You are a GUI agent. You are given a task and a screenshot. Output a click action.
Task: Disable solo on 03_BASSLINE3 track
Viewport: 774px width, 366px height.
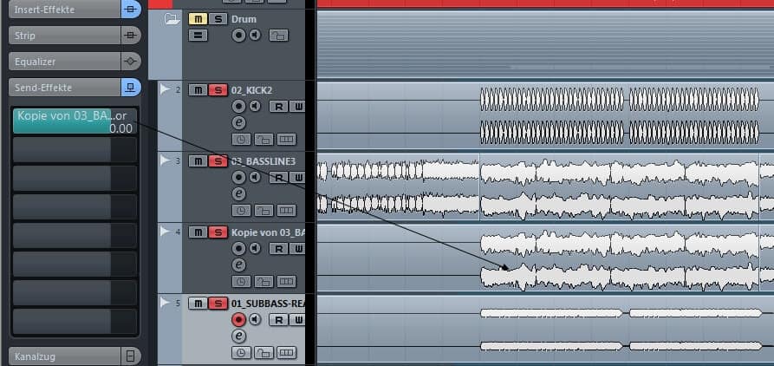[x=218, y=161]
